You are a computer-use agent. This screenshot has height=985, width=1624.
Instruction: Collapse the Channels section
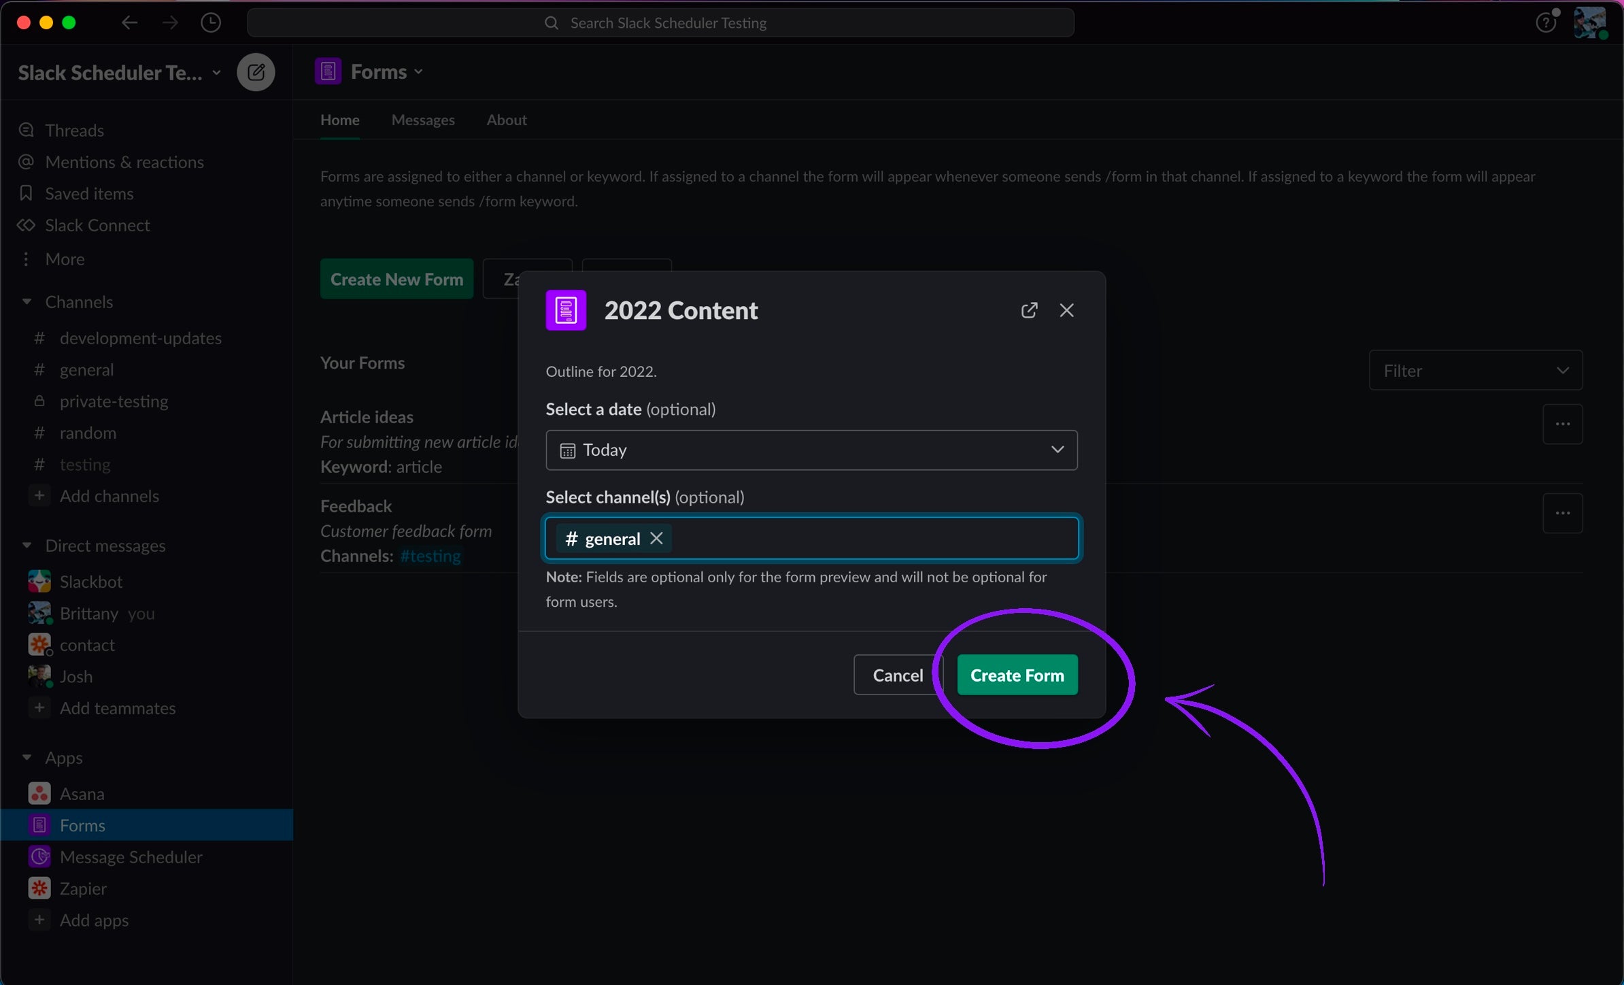27,301
